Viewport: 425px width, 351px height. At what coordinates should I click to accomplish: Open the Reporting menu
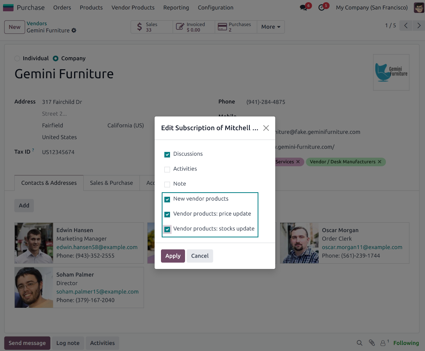pyautogui.click(x=176, y=8)
